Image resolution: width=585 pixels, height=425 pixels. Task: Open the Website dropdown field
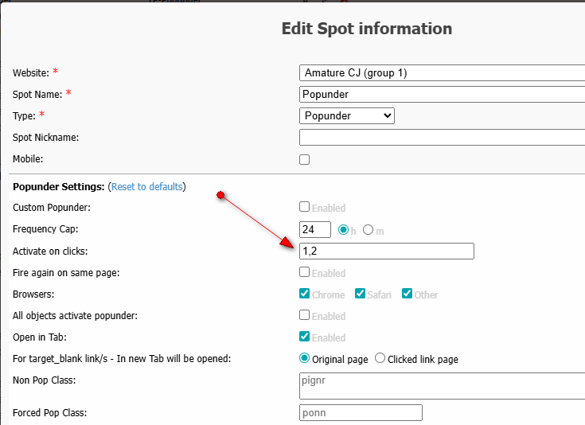coord(442,73)
